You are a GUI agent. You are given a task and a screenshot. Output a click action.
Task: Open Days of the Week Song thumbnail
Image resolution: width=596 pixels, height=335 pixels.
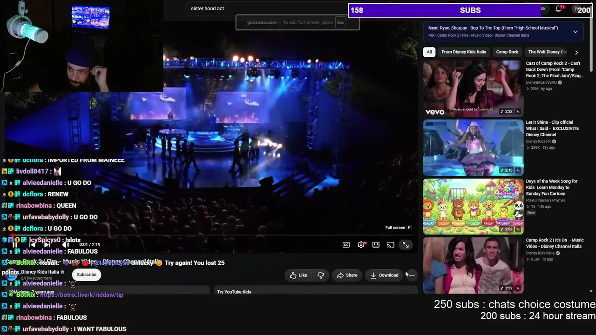click(x=473, y=207)
